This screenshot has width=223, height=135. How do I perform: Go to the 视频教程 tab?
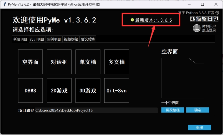(71, 39)
